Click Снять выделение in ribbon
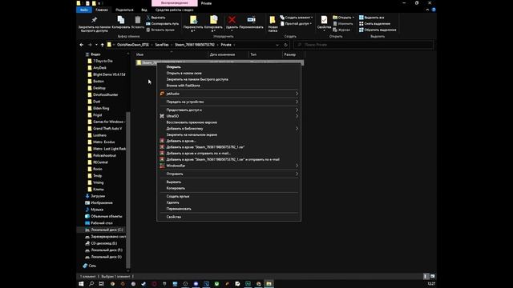513x288 pixels. pyautogui.click(x=374, y=23)
